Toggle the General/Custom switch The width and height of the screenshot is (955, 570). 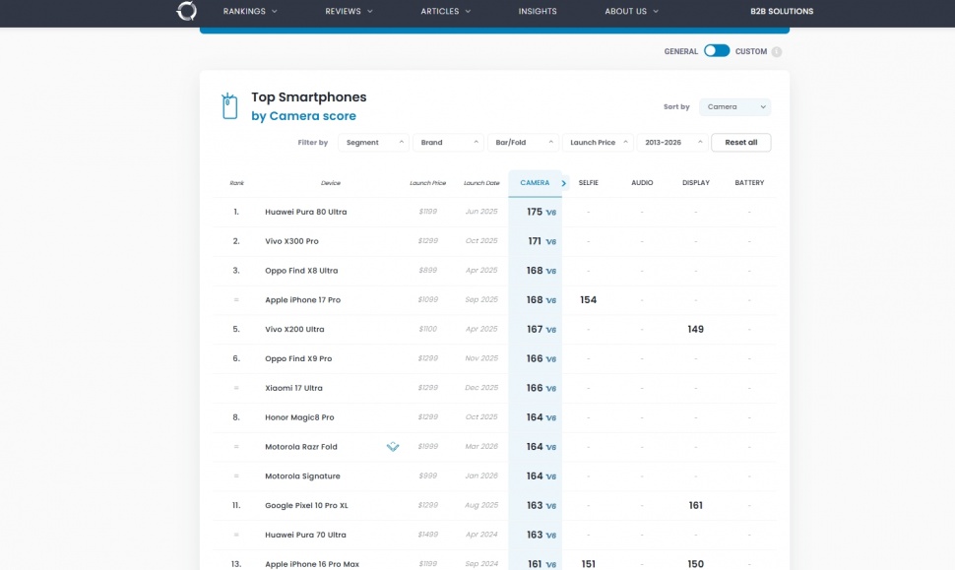click(716, 51)
